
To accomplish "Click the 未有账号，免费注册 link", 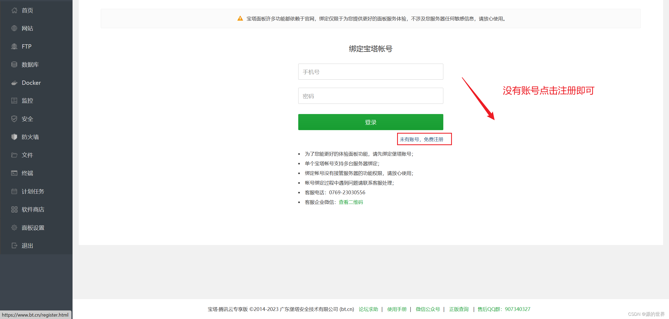I will (421, 139).
